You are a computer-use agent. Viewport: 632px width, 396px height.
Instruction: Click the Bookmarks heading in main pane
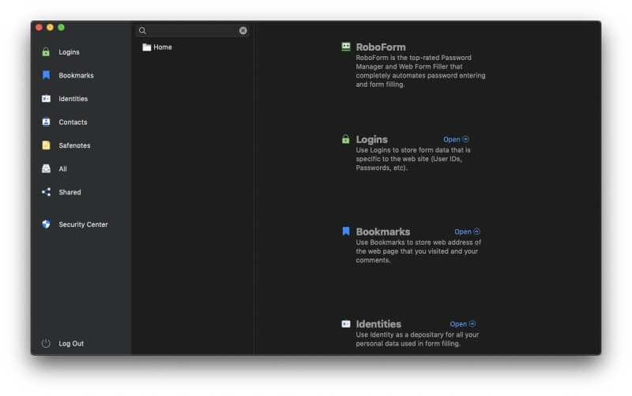tap(383, 232)
